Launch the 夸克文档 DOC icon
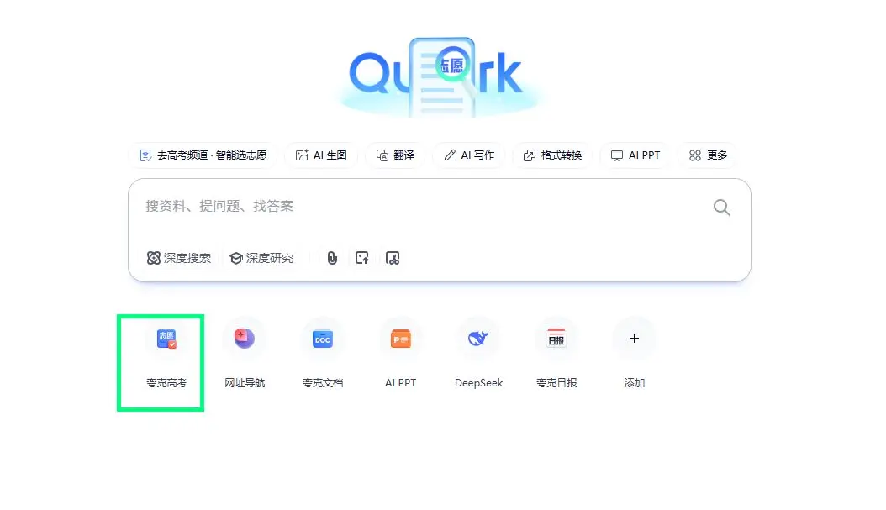This screenshot has width=886, height=510. pyautogui.click(x=323, y=339)
